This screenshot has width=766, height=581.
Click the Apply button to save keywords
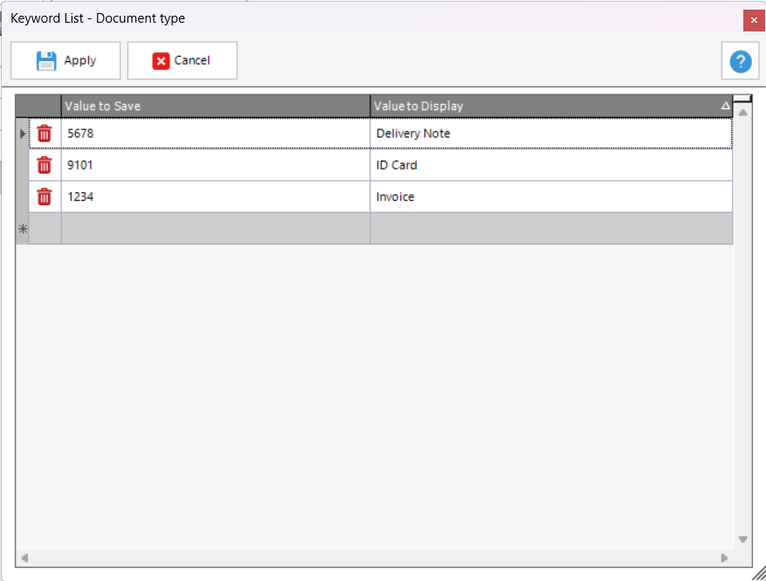66,61
